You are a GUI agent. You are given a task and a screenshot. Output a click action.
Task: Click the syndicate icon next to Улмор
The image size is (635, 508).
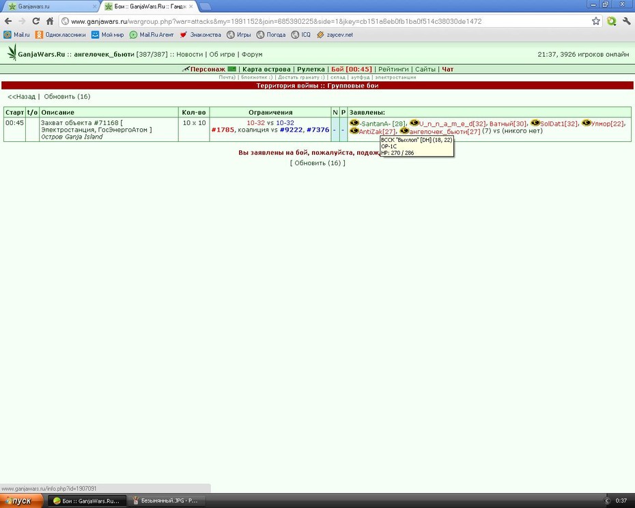586,123
